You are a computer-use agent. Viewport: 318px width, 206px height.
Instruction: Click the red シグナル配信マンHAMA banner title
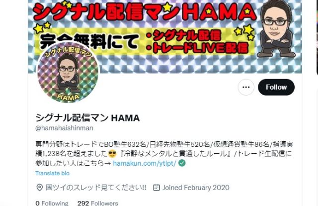click(145, 12)
